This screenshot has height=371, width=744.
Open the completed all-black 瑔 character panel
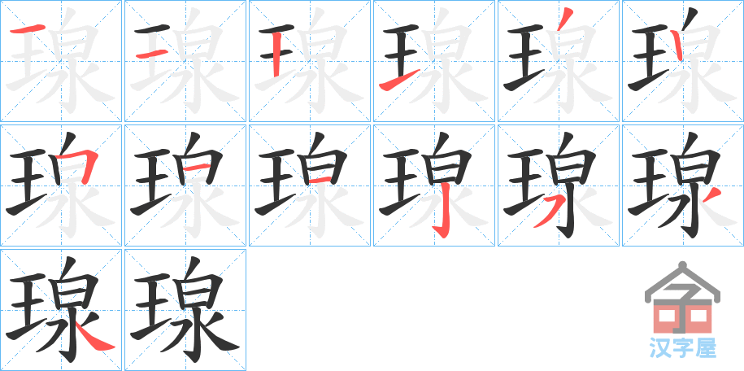[185, 310]
